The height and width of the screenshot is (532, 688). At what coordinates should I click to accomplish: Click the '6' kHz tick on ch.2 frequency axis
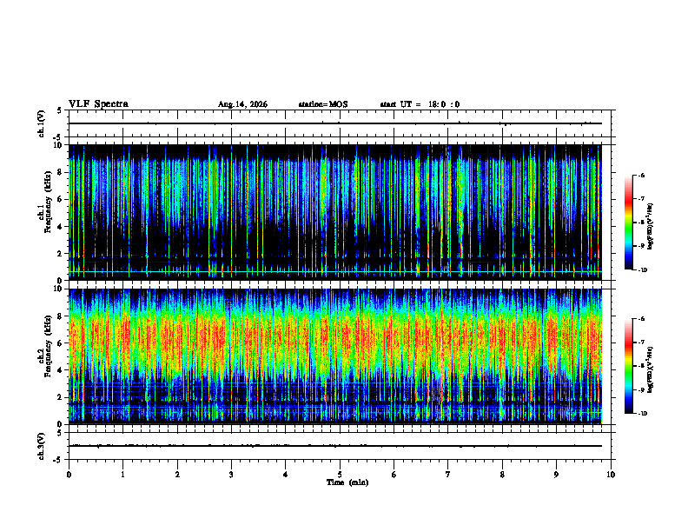pyautogui.click(x=61, y=343)
